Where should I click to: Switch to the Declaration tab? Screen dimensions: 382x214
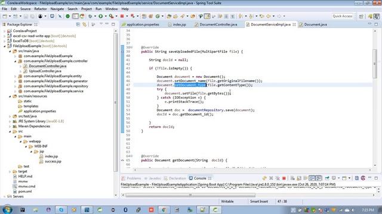pyautogui.click(x=175, y=178)
